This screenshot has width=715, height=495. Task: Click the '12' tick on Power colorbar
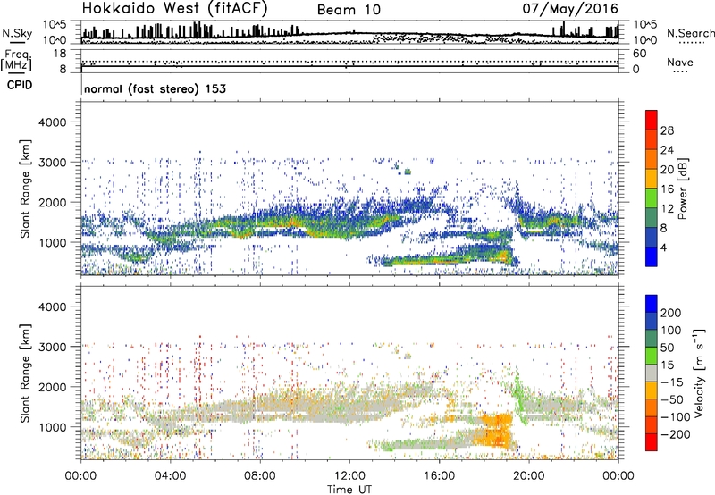(x=667, y=209)
